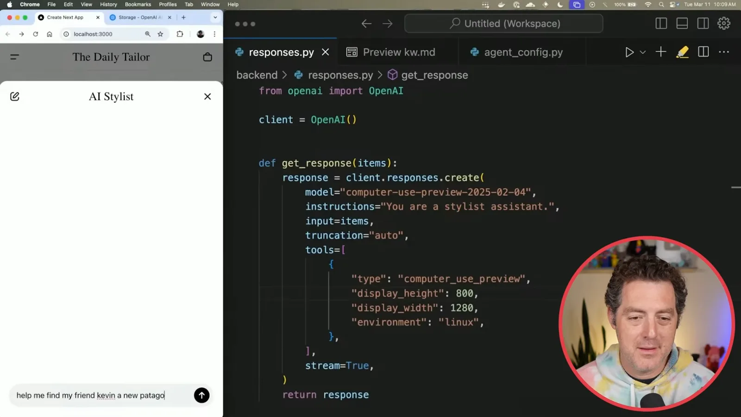Open editor more actions ellipsis
The width and height of the screenshot is (741, 417).
724,52
